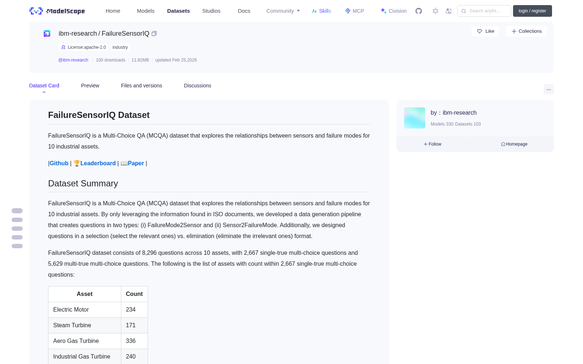Screen dimensions: 583x364
Task: Follow ibm-research
Action: point(433,144)
